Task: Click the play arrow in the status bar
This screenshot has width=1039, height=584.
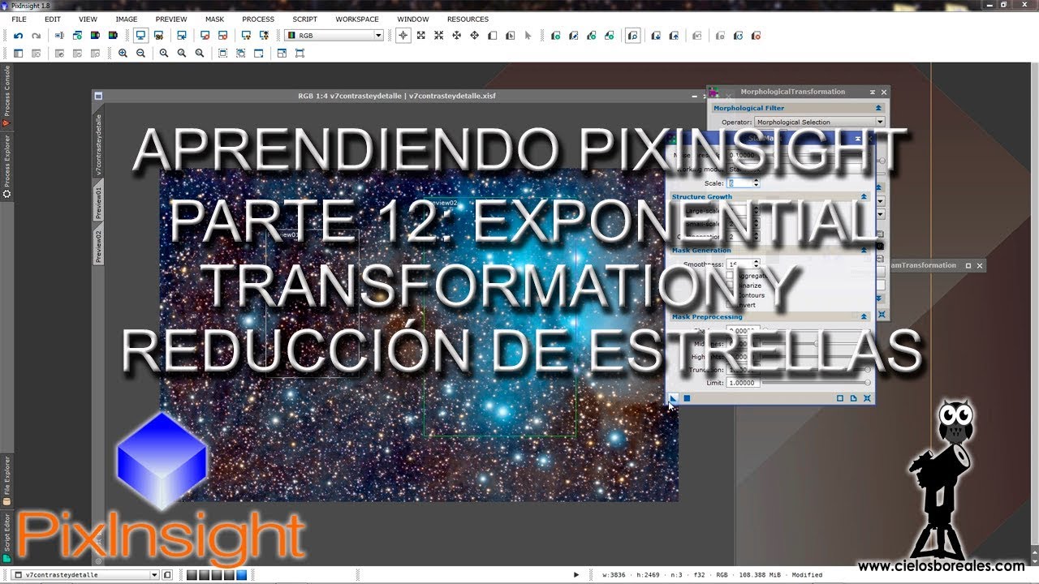Action: (576, 575)
